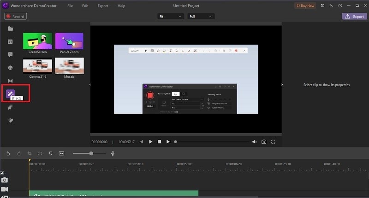The image size is (369, 198).
Task: Add a marker with shield icon
Action: coord(51,153)
